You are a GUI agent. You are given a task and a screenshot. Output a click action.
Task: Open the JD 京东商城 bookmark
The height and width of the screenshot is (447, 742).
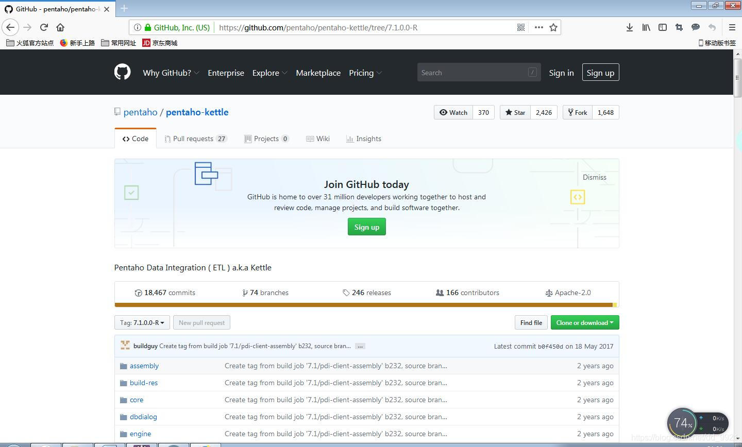(160, 43)
